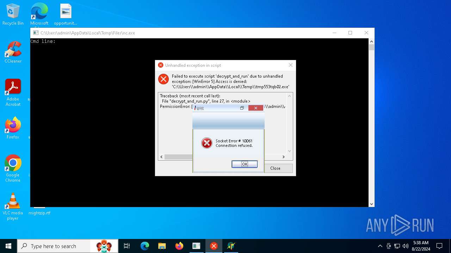
Task: Switch to the red error app in taskbar
Action: click(x=214, y=246)
